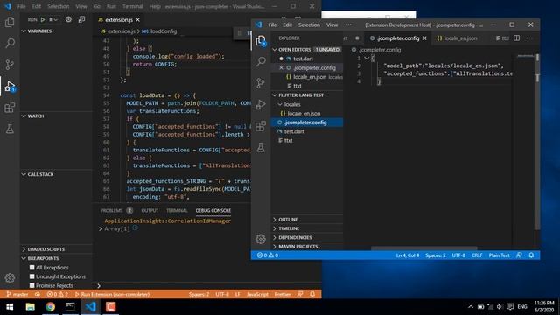Switch to OUTPUT panel tab
Image resolution: width=560 pixels, height=315 pixels.
(150, 210)
